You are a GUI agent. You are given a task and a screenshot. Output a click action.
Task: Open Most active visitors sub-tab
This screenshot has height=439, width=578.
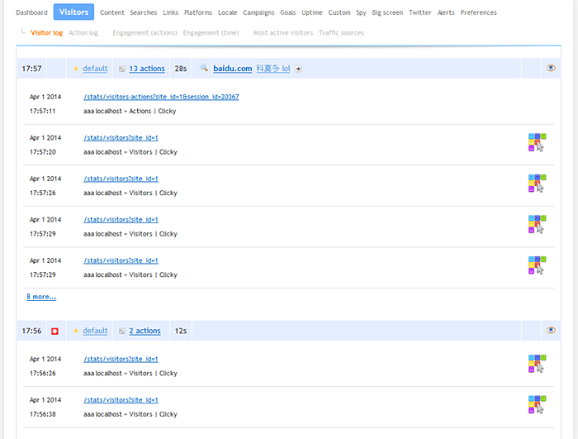tap(283, 33)
